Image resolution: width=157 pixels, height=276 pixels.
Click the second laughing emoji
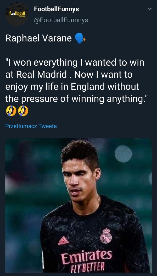[24, 111]
